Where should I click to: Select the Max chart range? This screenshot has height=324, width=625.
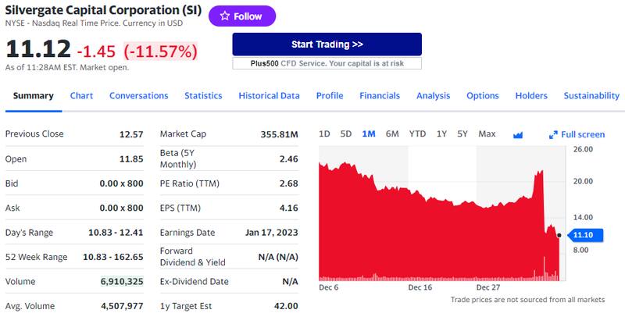[487, 134]
